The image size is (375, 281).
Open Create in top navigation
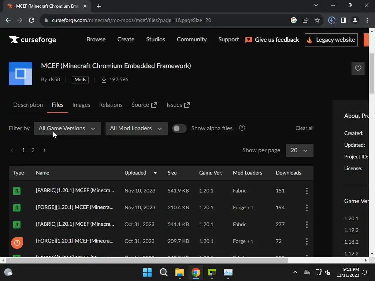pos(126,40)
